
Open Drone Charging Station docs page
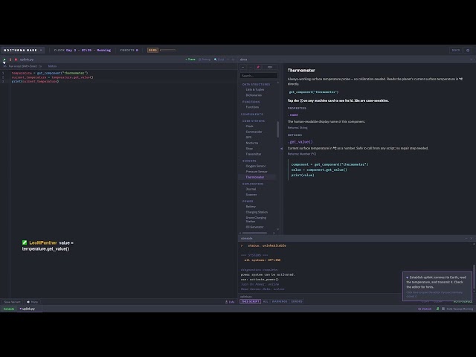tap(256, 219)
